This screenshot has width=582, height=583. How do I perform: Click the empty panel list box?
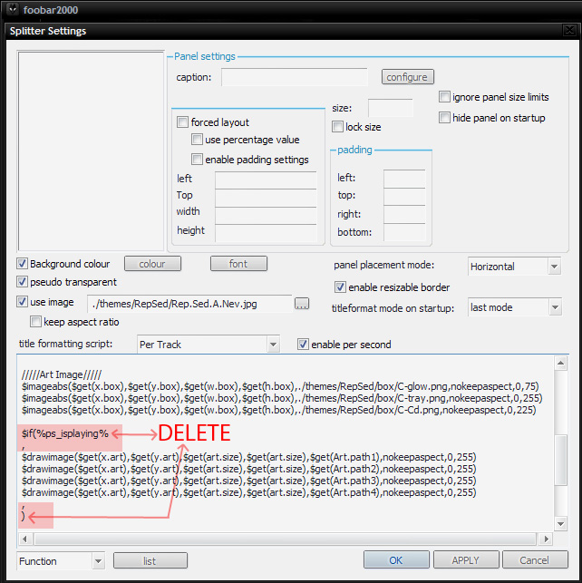pos(91,151)
